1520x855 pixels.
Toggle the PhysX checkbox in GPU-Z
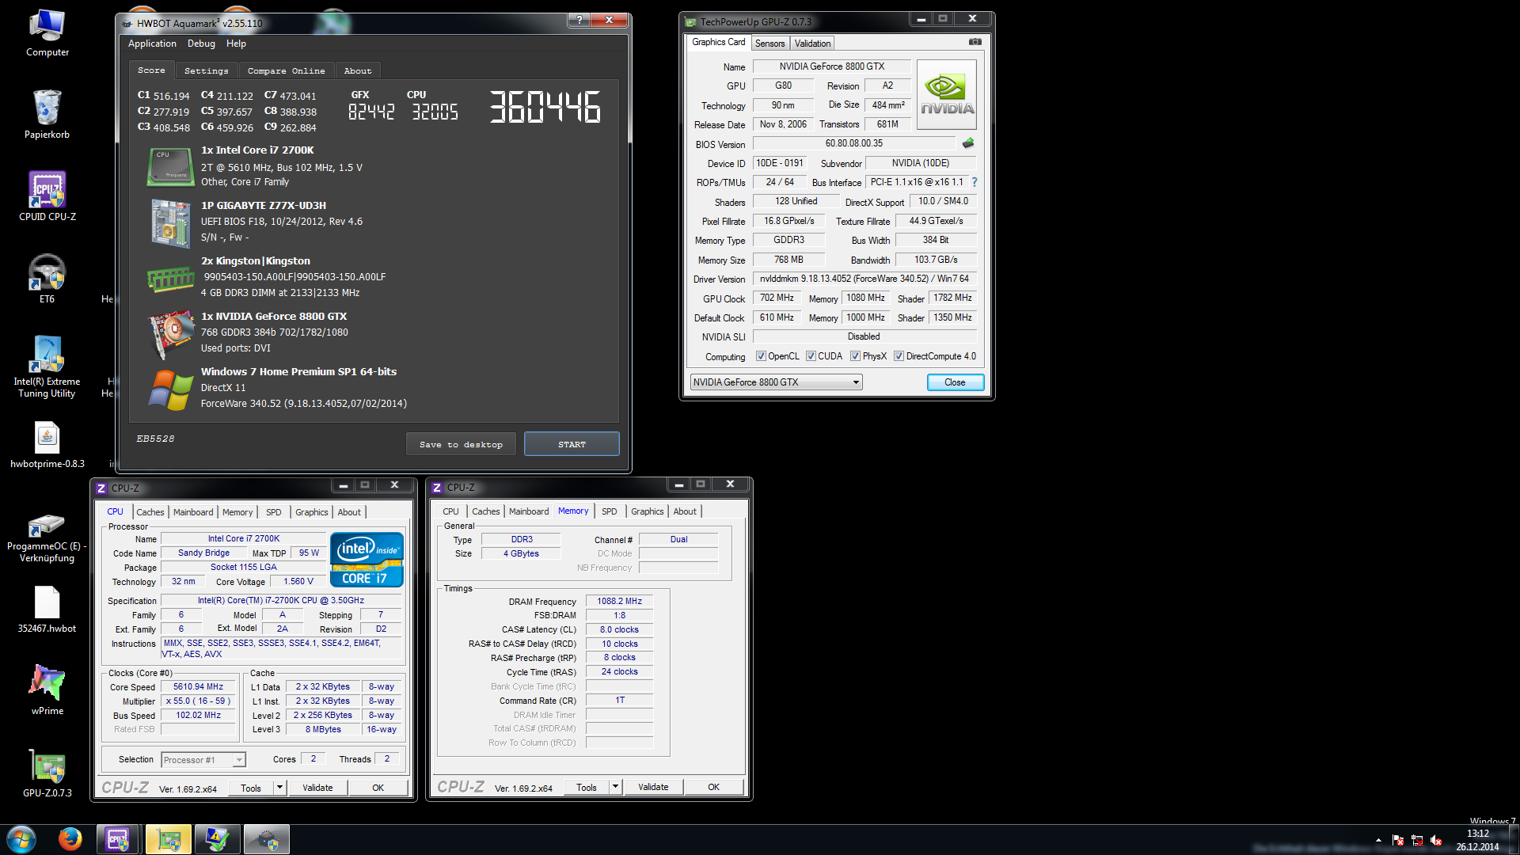point(855,356)
